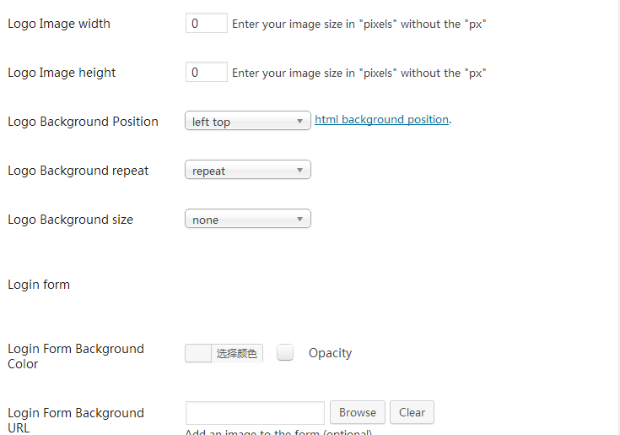Click the "Logo Background Position" label text
Image resolution: width=620 pixels, height=435 pixels.
tap(83, 122)
